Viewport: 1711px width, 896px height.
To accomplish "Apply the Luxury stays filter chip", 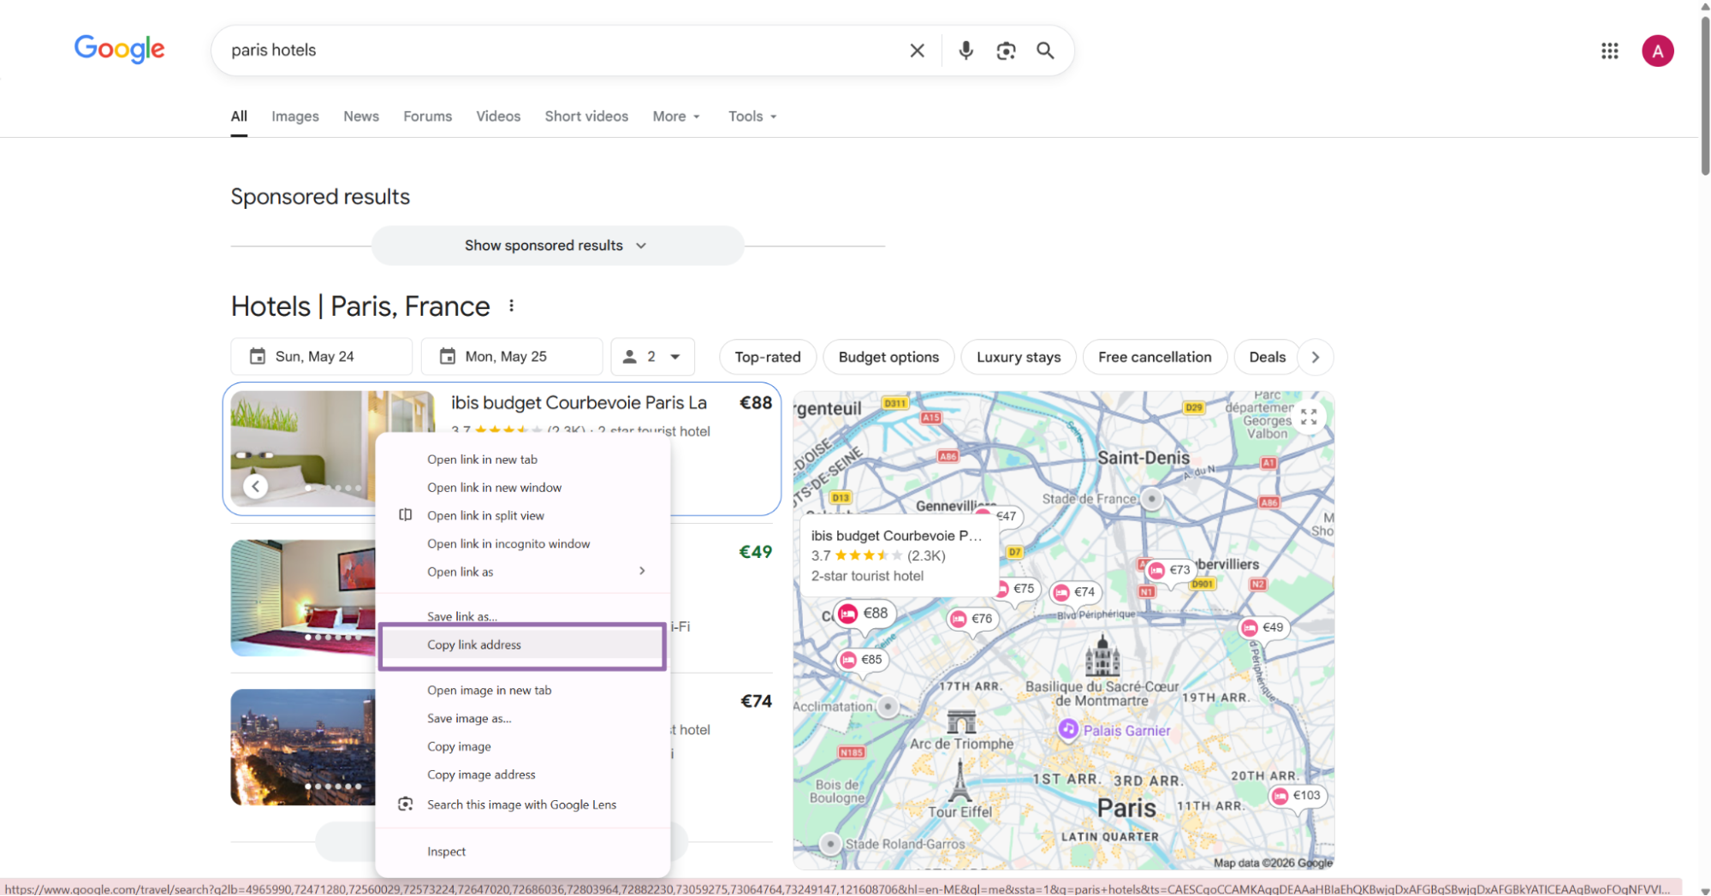I will (x=1019, y=357).
